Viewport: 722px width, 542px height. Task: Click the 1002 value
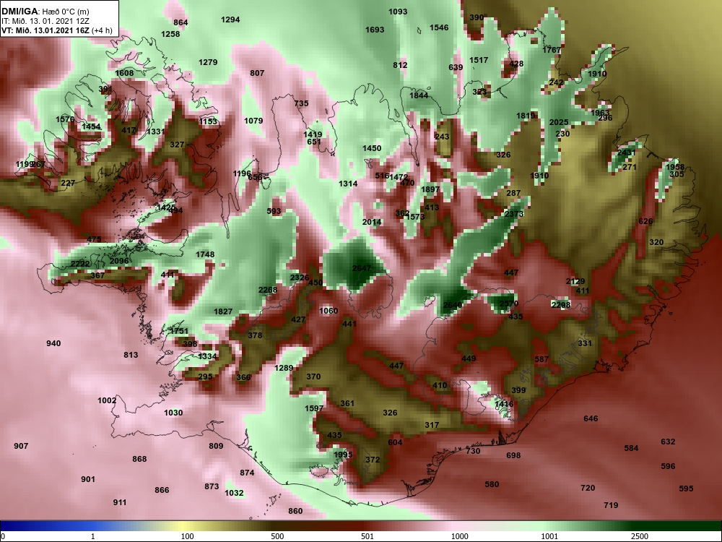pyautogui.click(x=107, y=400)
